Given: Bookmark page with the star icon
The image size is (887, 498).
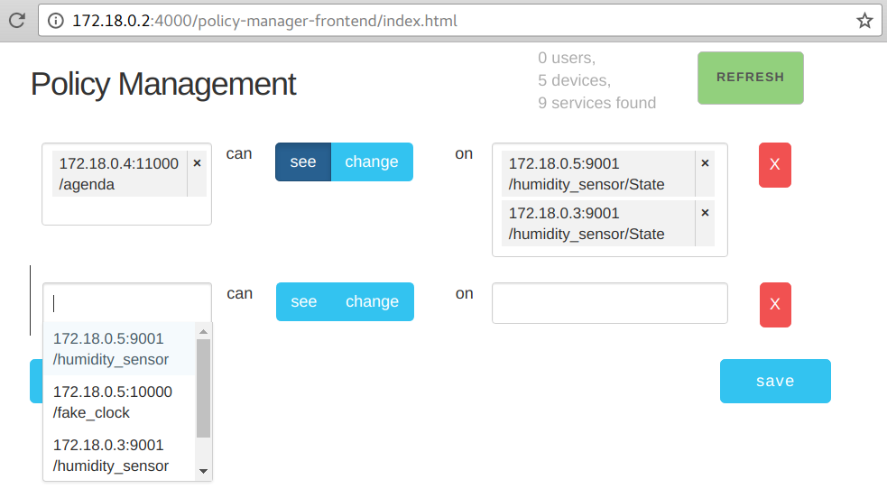Looking at the screenshot, I should 864,21.
